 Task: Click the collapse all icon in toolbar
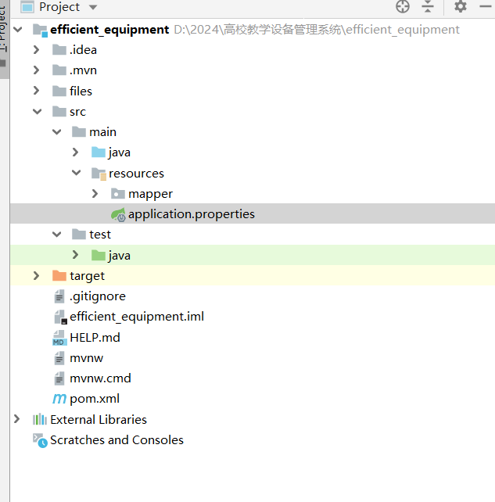pos(428,7)
